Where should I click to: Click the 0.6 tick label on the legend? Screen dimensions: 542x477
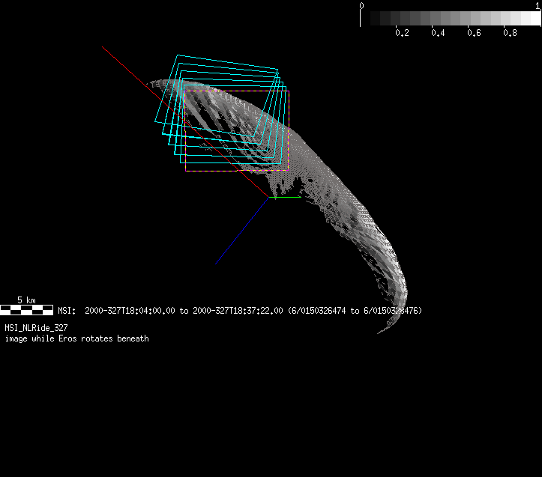(x=474, y=33)
